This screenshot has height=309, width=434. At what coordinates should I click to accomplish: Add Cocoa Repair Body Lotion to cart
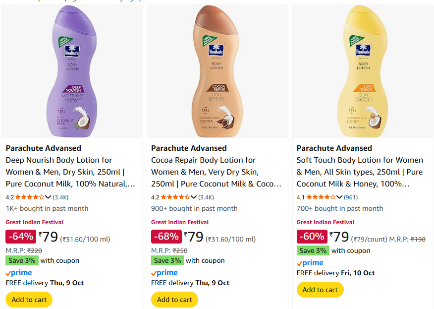tap(174, 300)
